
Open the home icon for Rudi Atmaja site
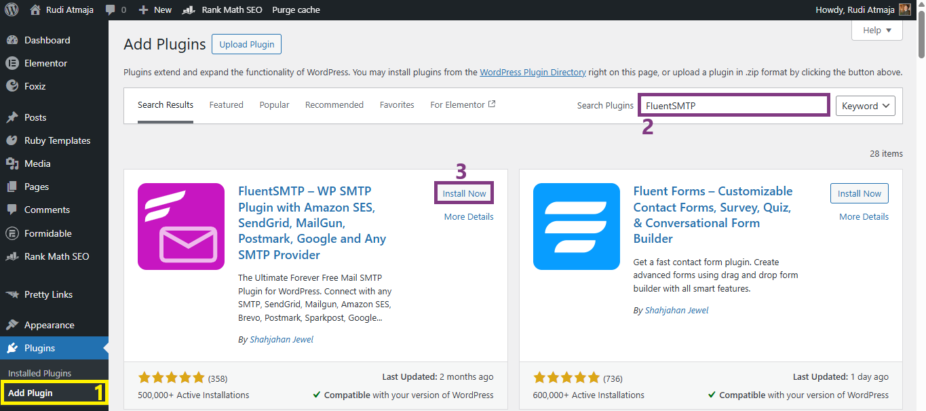(x=36, y=9)
